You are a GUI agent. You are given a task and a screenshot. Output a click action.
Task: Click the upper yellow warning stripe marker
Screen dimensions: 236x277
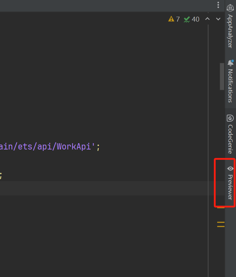(221, 208)
